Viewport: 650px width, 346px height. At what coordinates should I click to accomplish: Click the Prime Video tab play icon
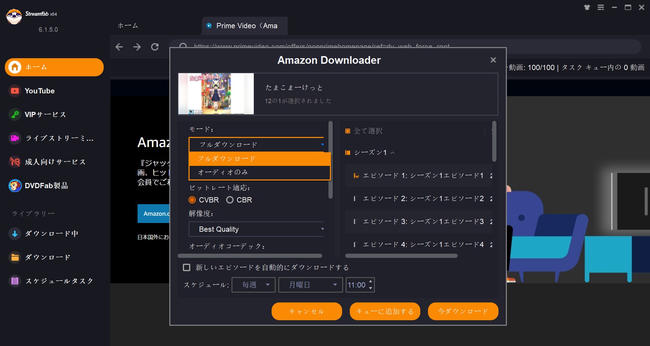(x=209, y=26)
